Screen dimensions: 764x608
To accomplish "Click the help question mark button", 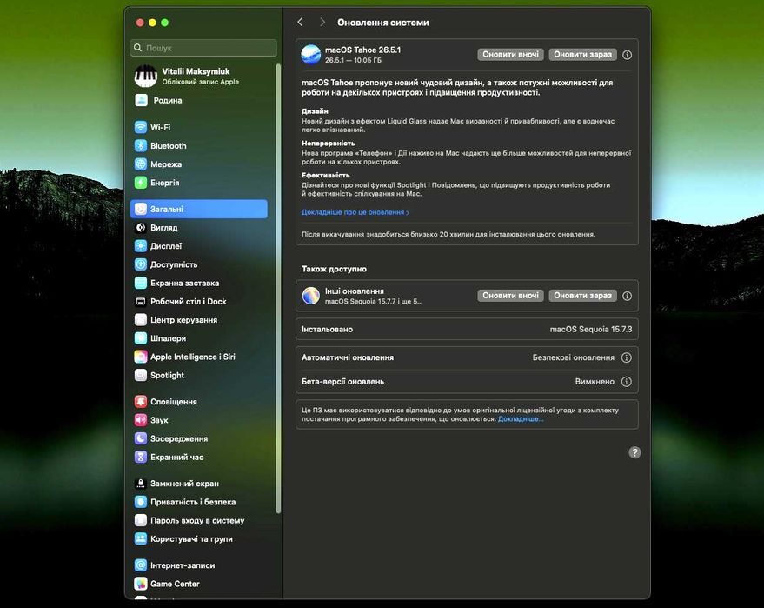I will point(634,452).
